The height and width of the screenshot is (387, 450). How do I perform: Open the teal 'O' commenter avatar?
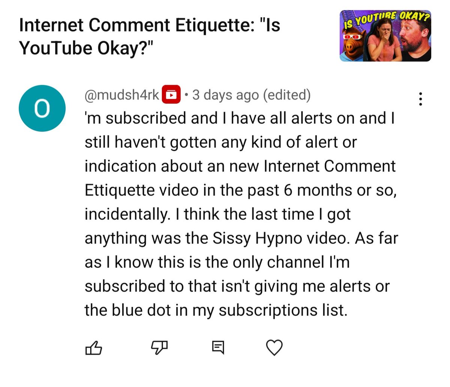42,108
